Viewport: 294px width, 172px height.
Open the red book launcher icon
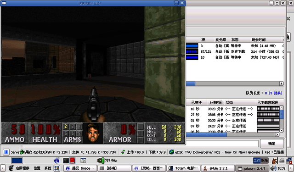click(x=73, y=161)
